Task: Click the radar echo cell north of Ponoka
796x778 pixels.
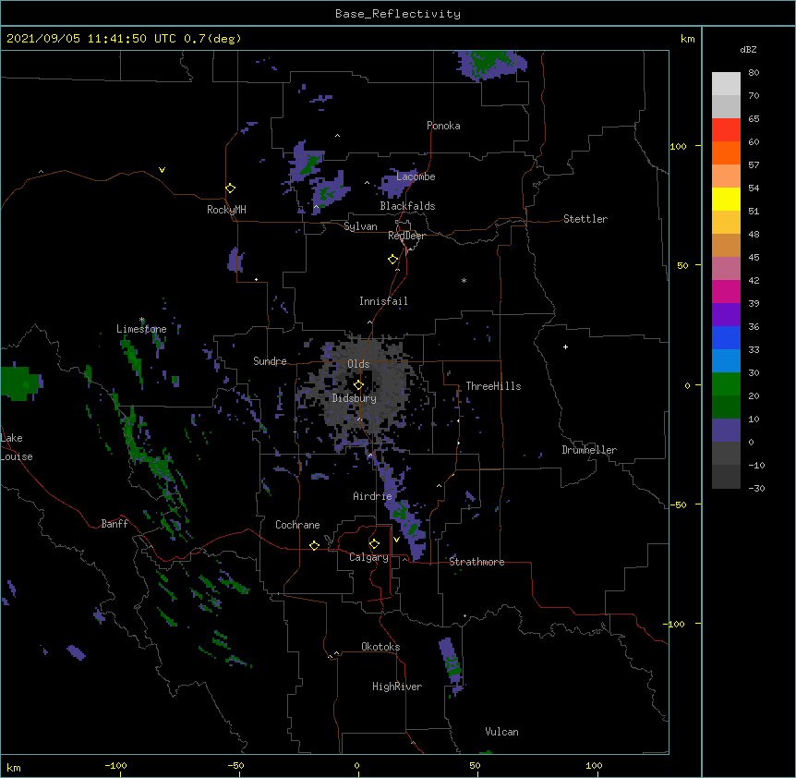Action: click(491, 65)
